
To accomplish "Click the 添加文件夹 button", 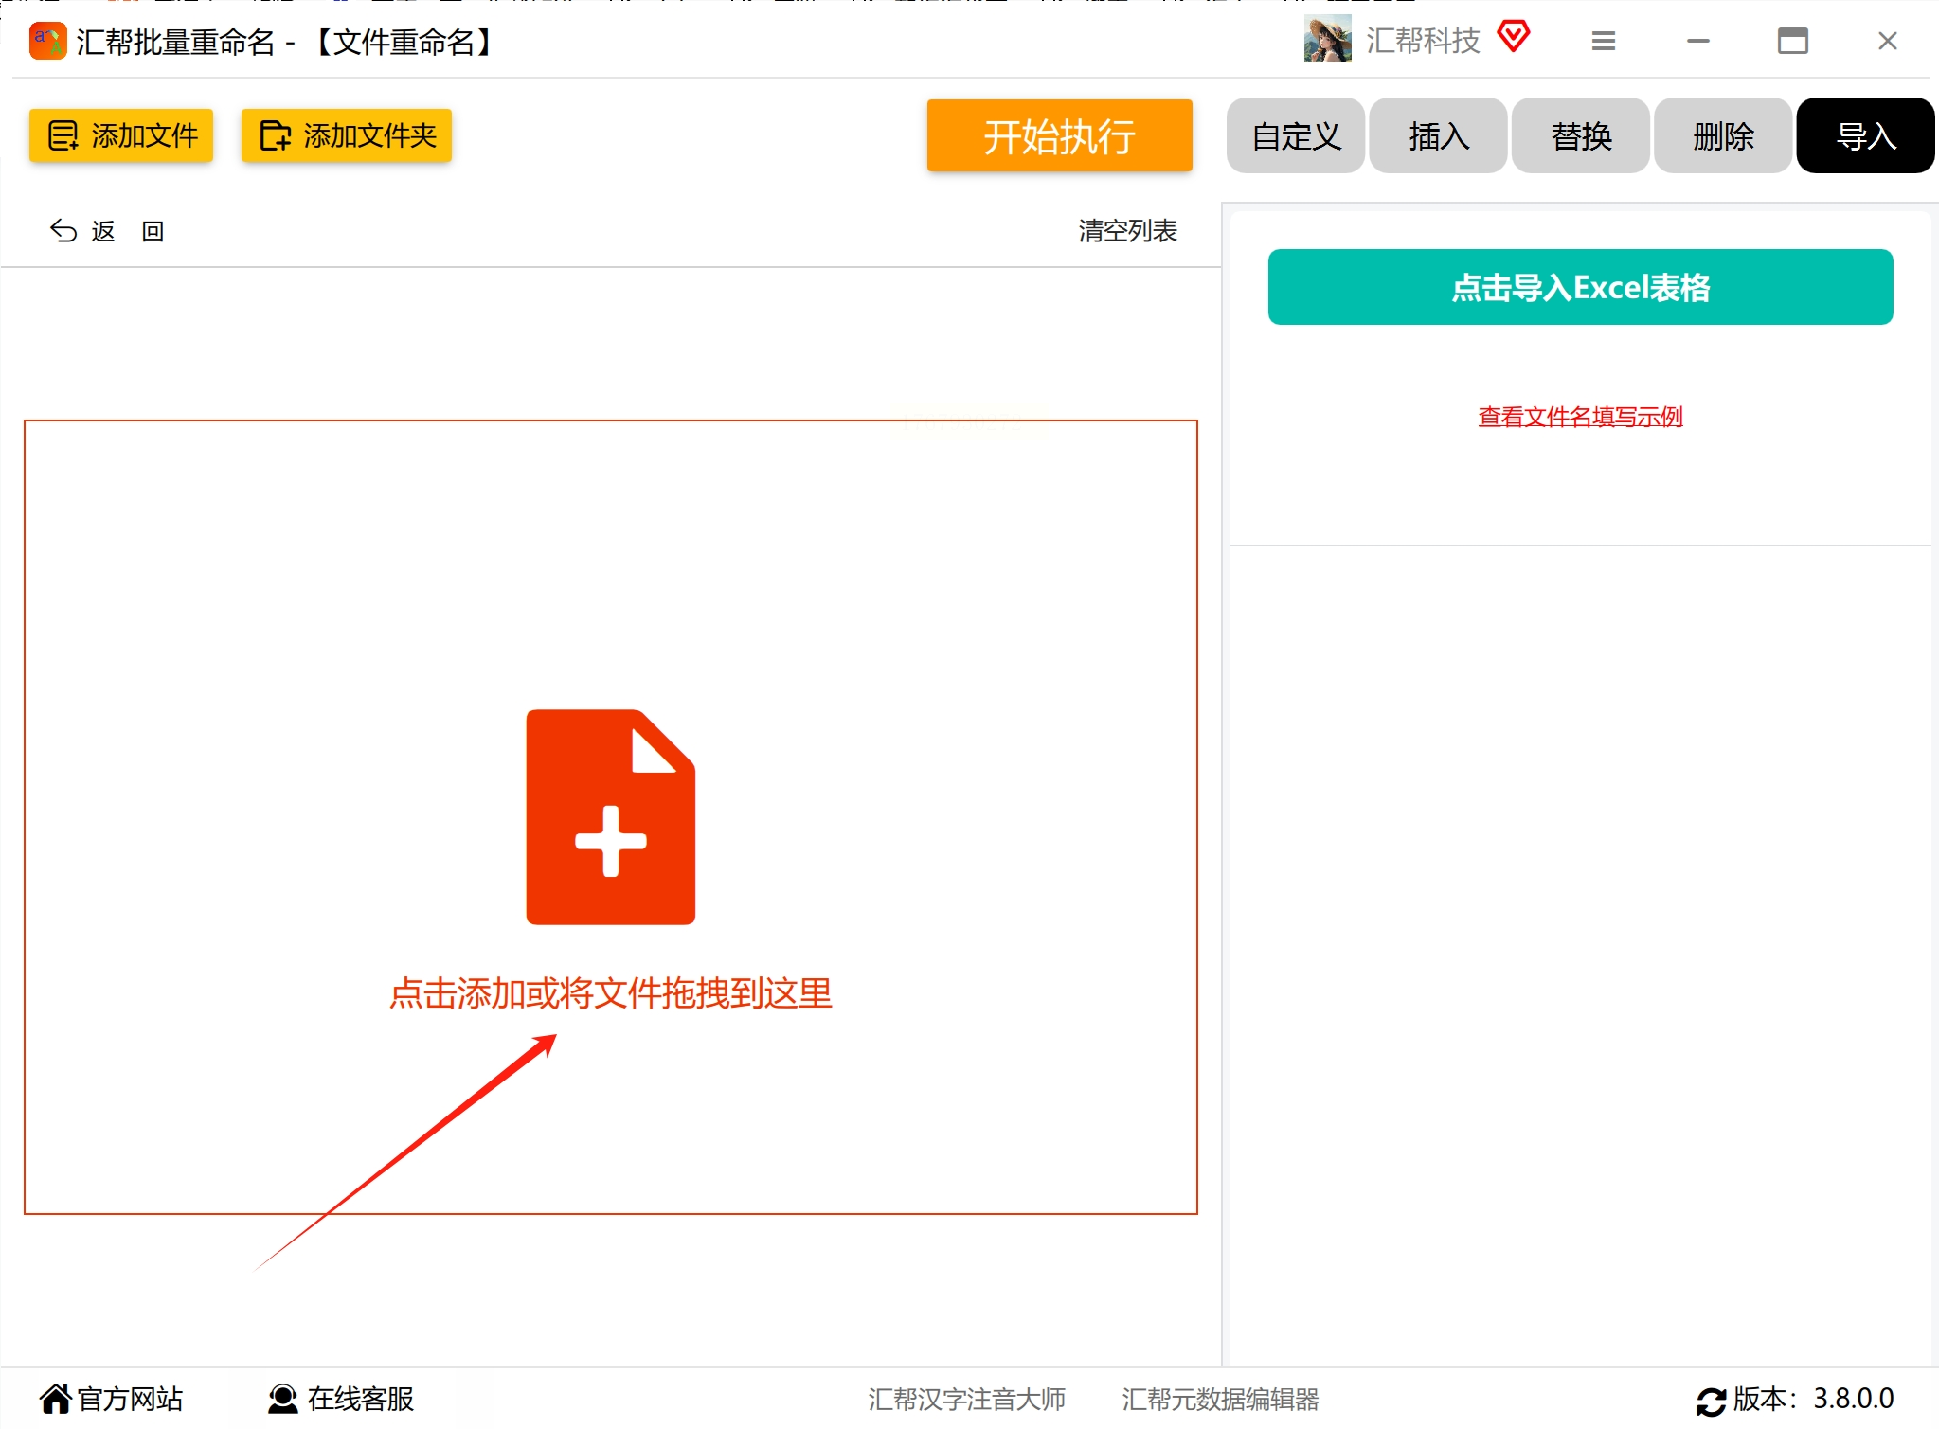I will point(347,136).
